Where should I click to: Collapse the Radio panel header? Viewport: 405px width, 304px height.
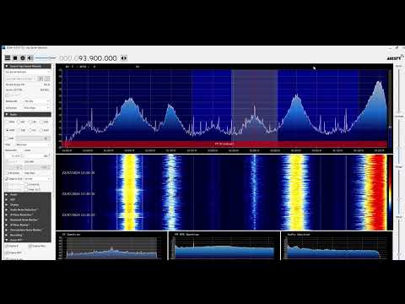28,115
